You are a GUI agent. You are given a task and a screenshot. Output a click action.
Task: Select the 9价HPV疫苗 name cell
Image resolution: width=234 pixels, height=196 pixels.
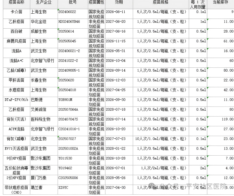[x=16, y=161]
